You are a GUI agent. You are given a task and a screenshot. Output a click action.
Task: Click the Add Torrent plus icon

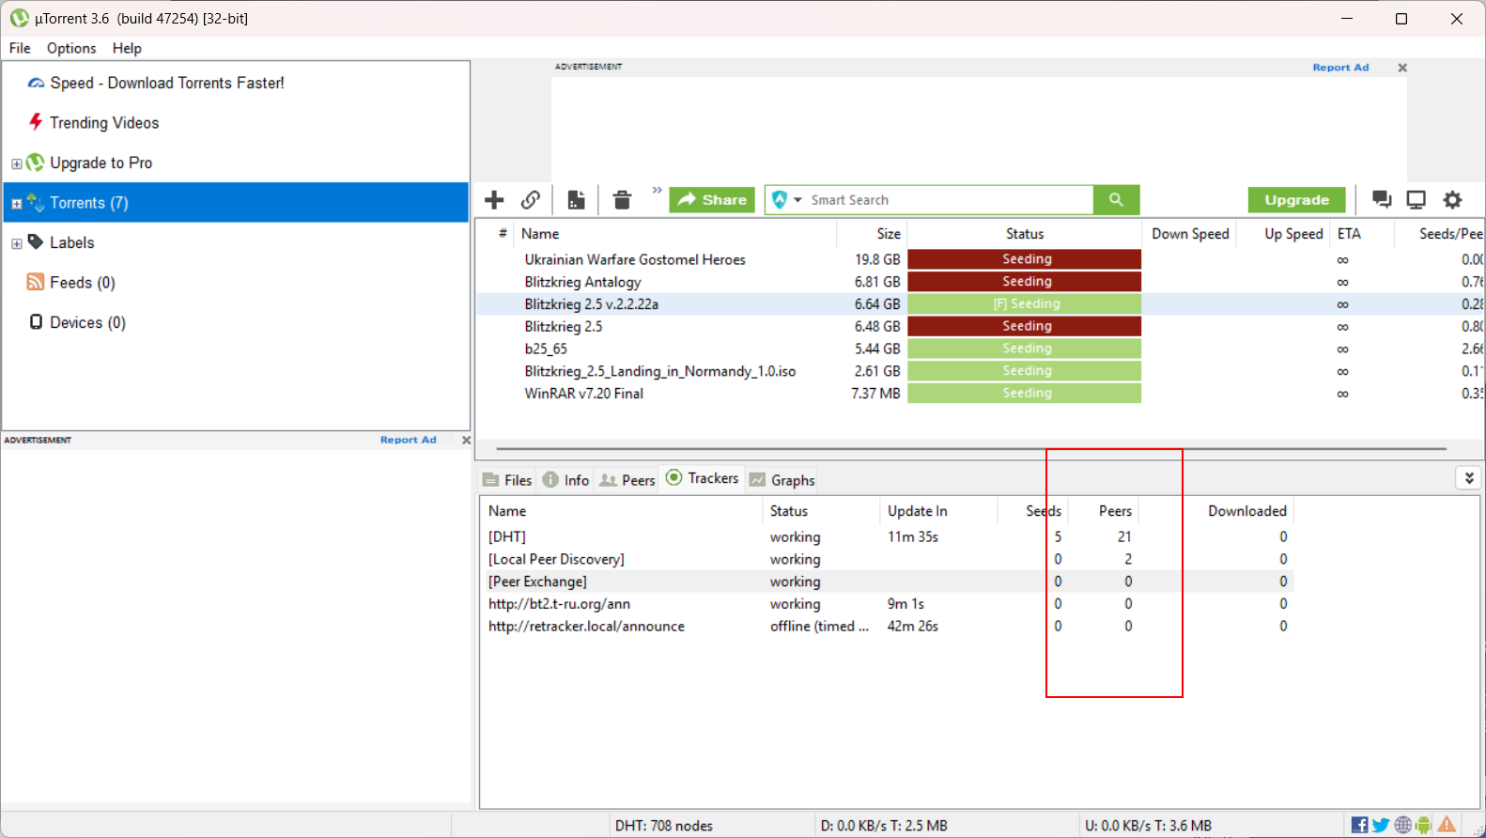494,200
